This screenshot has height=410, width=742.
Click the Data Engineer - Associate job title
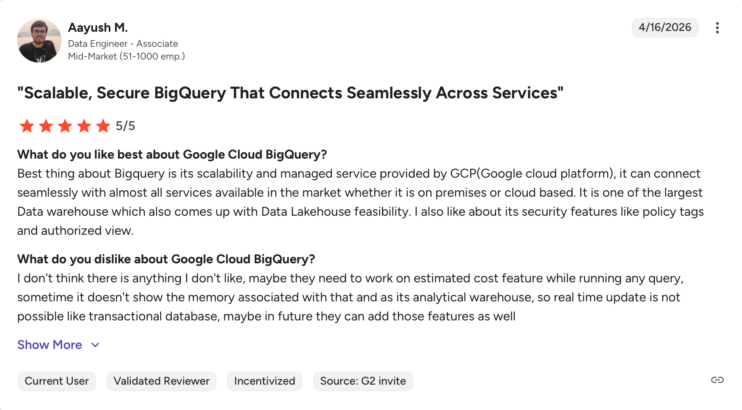[123, 44]
